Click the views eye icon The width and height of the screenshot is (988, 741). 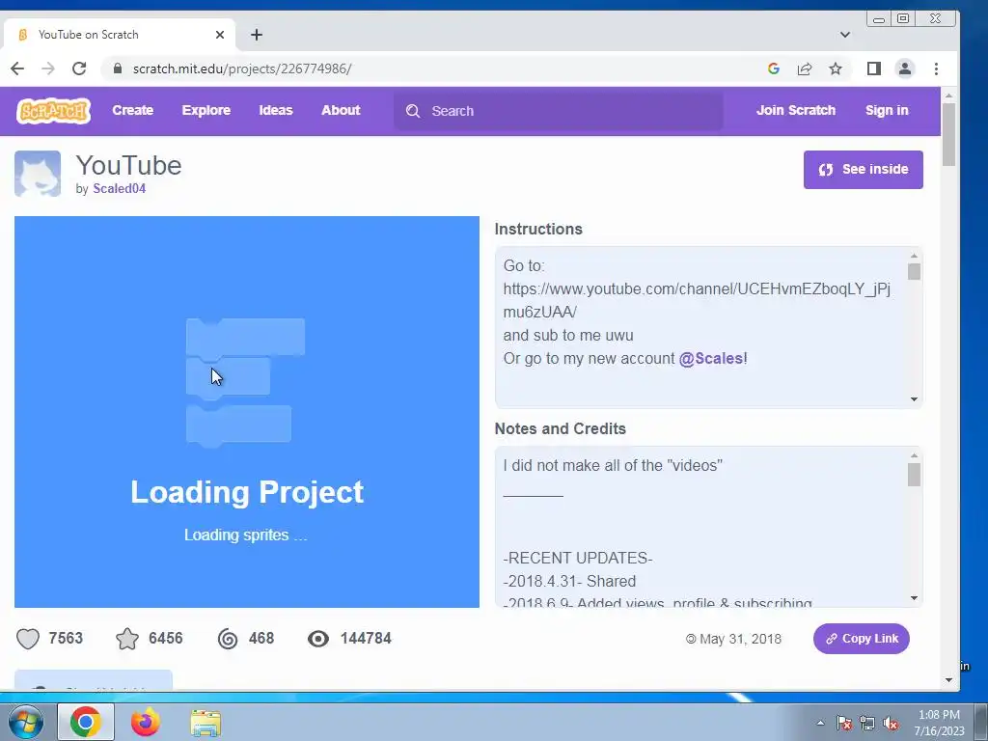coord(318,639)
